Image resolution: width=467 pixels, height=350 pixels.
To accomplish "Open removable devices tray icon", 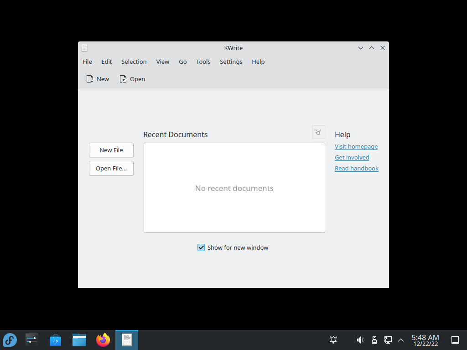I will tap(374, 340).
